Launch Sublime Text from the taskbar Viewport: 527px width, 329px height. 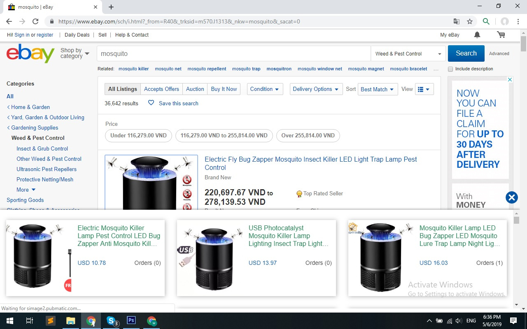coord(50,321)
